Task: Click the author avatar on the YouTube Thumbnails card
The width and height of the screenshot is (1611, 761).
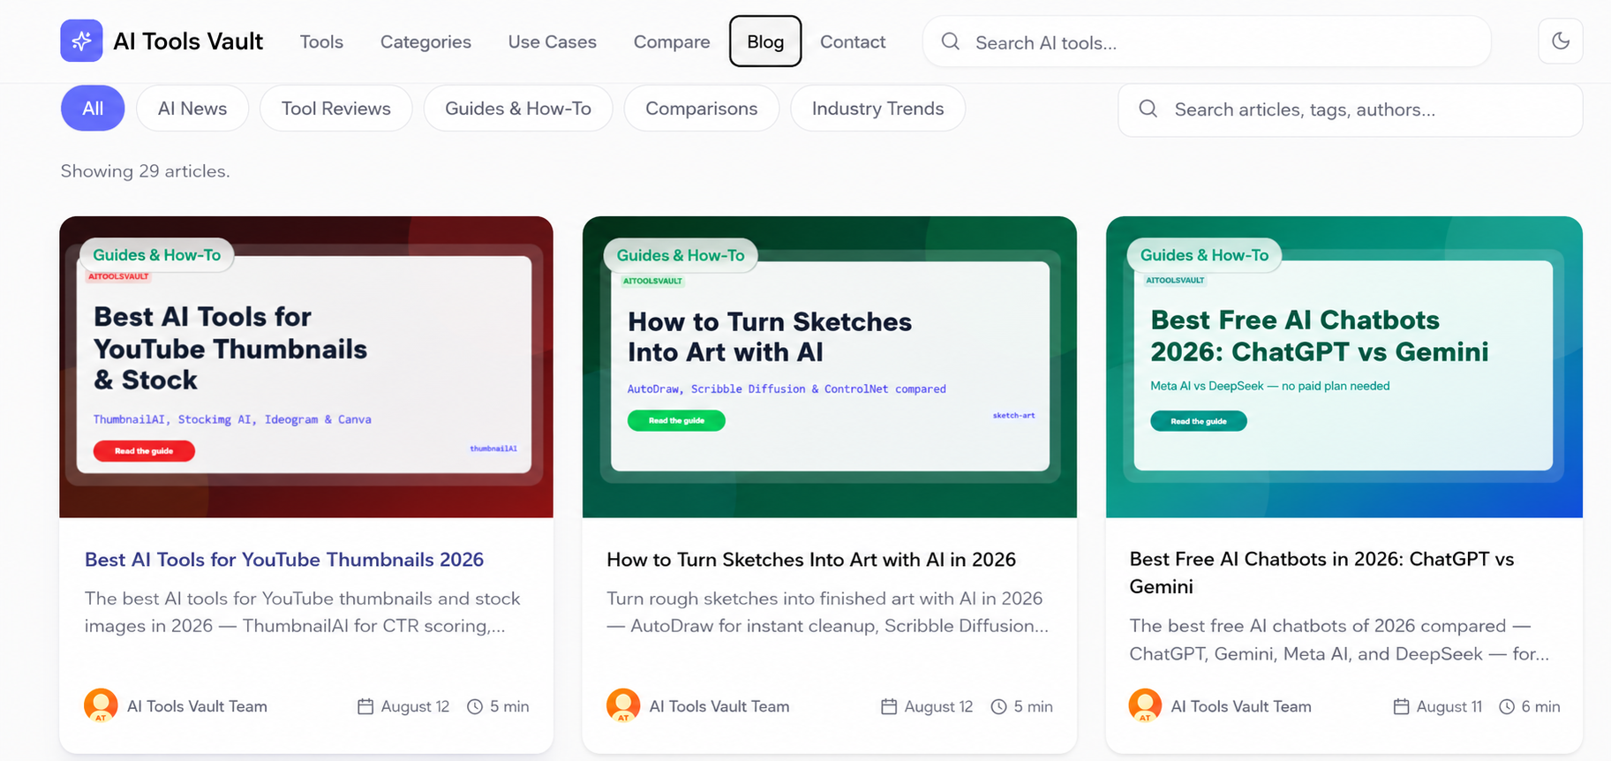Action: (101, 705)
